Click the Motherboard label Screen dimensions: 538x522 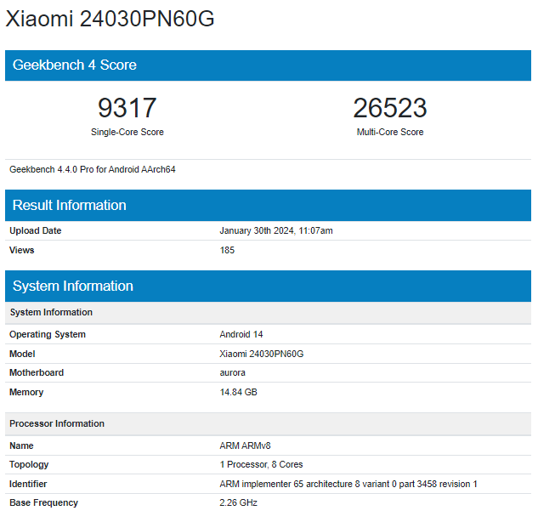(x=37, y=372)
